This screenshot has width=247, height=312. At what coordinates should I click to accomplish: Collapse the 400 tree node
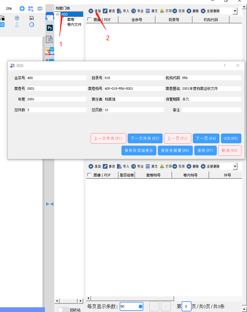pos(58,14)
